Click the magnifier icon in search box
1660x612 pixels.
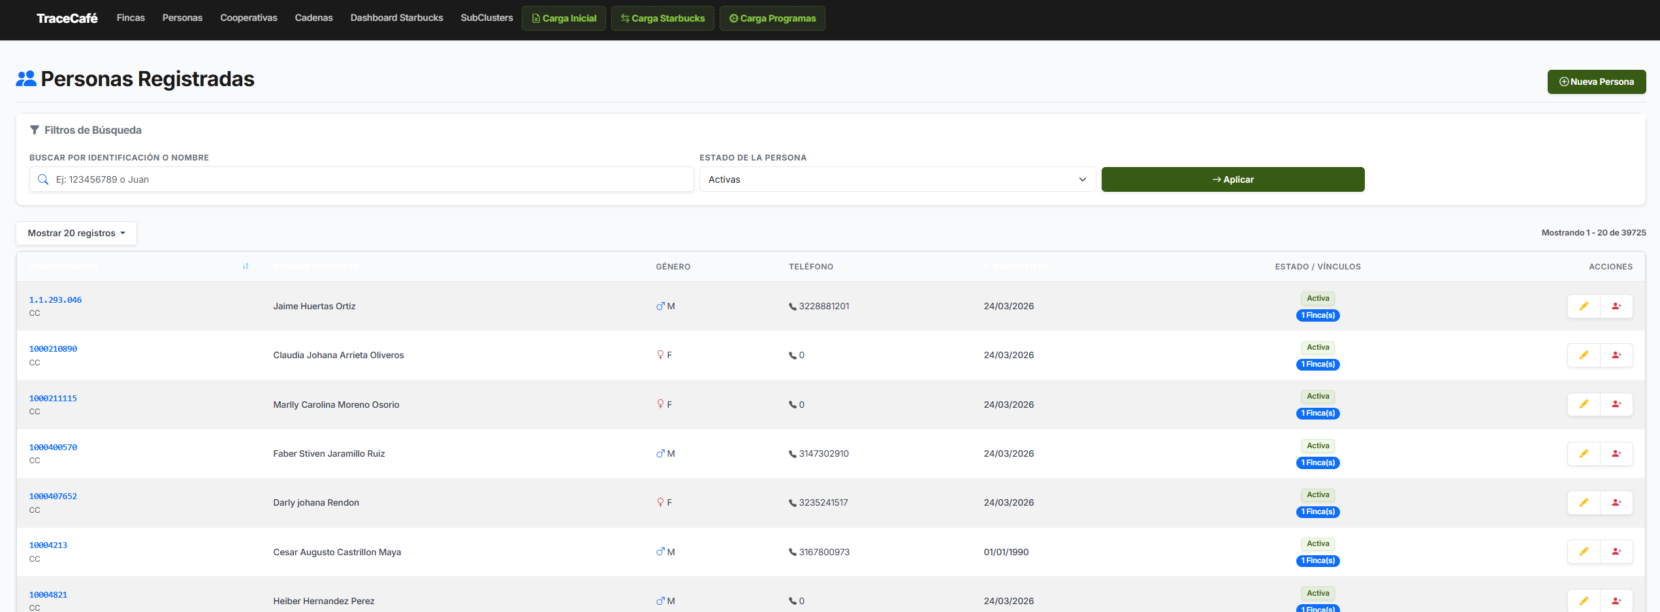43,179
